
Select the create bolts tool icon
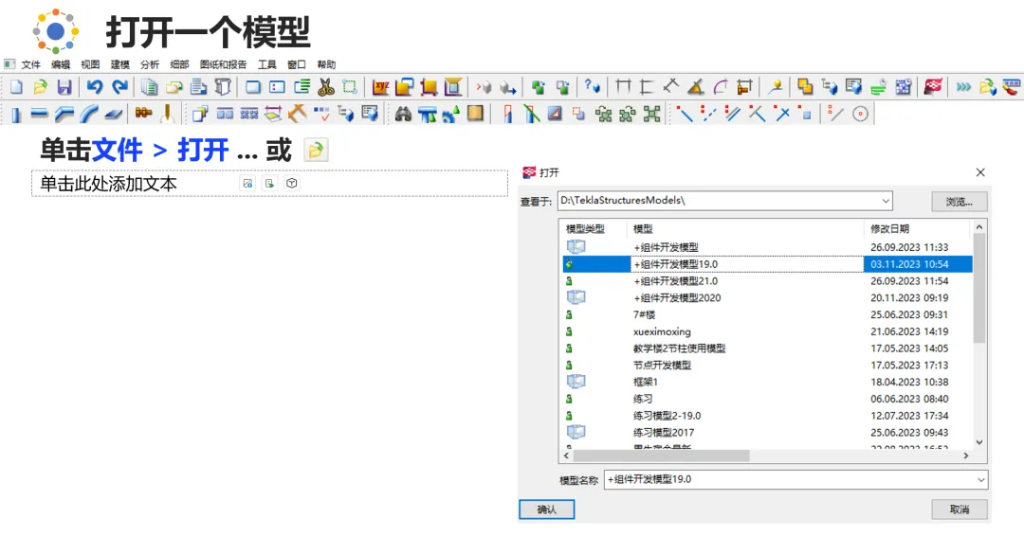click(x=144, y=114)
